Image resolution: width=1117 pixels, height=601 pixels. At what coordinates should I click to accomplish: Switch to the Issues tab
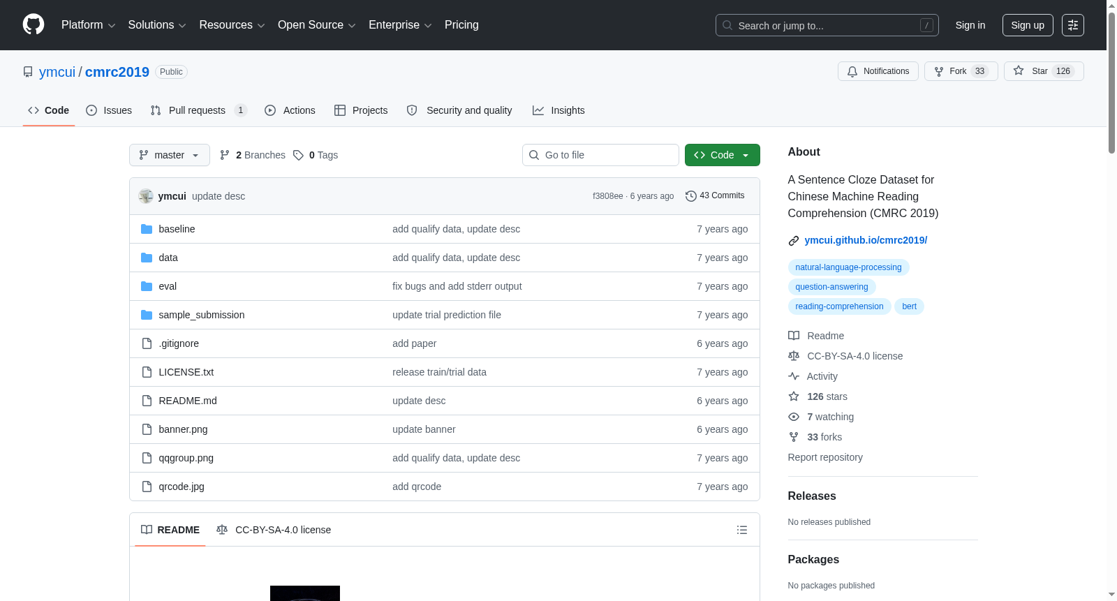(109, 110)
